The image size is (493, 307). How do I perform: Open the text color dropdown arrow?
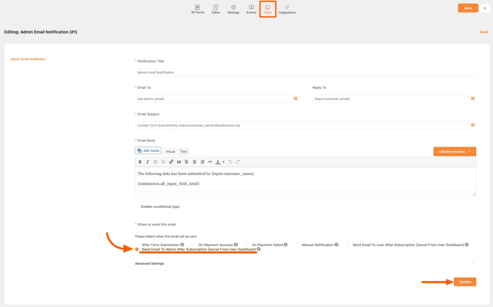pos(223,162)
